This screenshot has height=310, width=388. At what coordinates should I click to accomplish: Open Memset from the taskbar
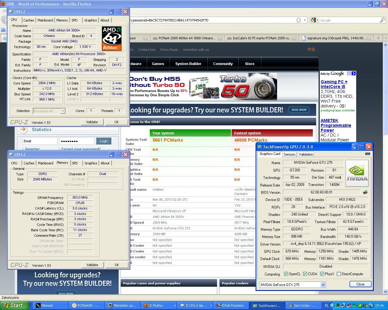tap(50, 305)
